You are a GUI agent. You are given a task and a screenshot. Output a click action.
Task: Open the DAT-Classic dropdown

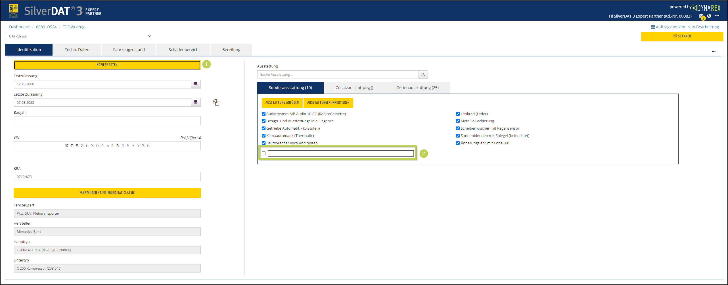78,36
